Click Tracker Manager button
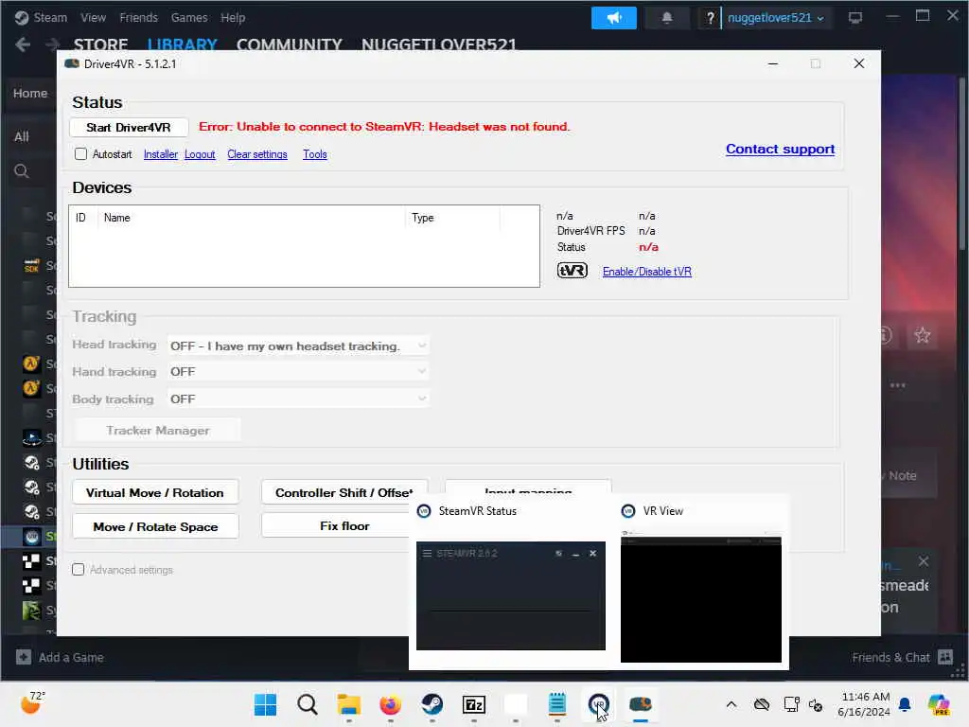This screenshot has height=727, width=969. tap(158, 431)
